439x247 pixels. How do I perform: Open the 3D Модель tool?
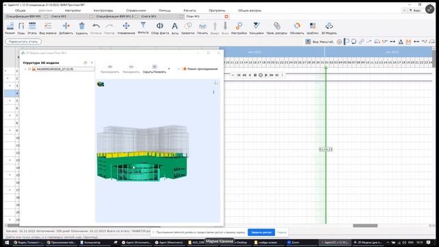point(329,28)
